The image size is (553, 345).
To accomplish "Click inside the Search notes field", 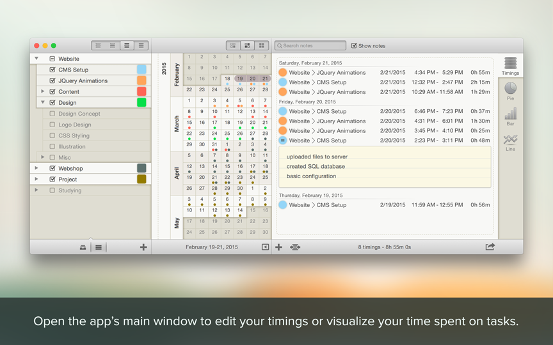I will coord(310,46).
